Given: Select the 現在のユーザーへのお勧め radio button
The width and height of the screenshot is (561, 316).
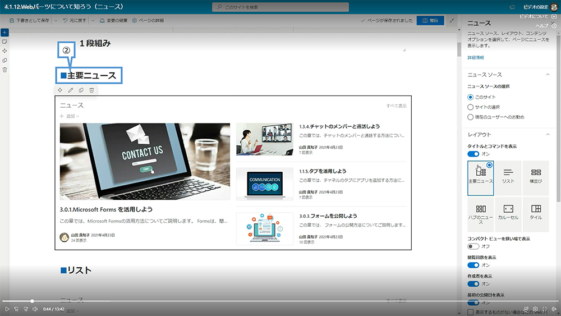Looking at the screenshot, I should [471, 117].
